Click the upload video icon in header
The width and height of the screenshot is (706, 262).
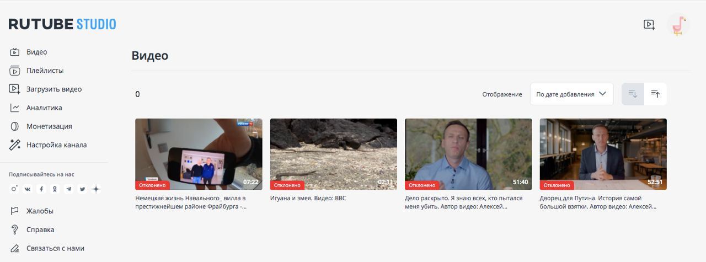[649, 25]
